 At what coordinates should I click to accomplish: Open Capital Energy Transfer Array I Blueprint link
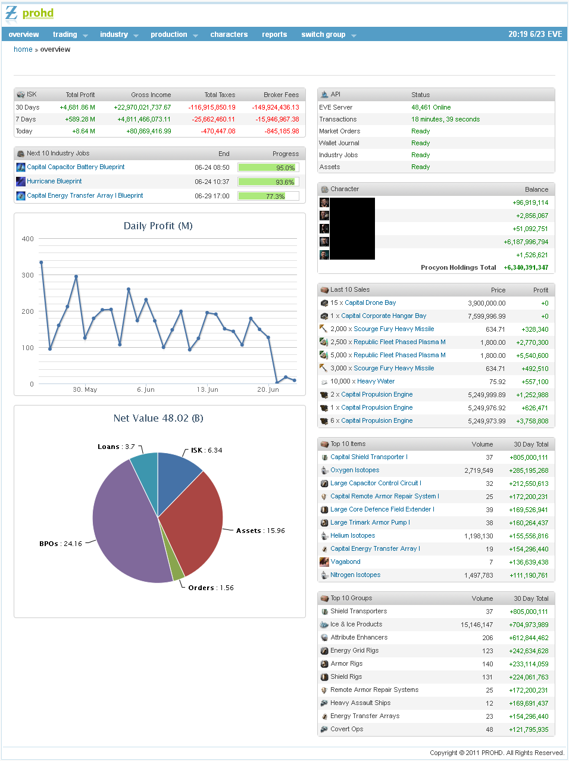point(85,195)
